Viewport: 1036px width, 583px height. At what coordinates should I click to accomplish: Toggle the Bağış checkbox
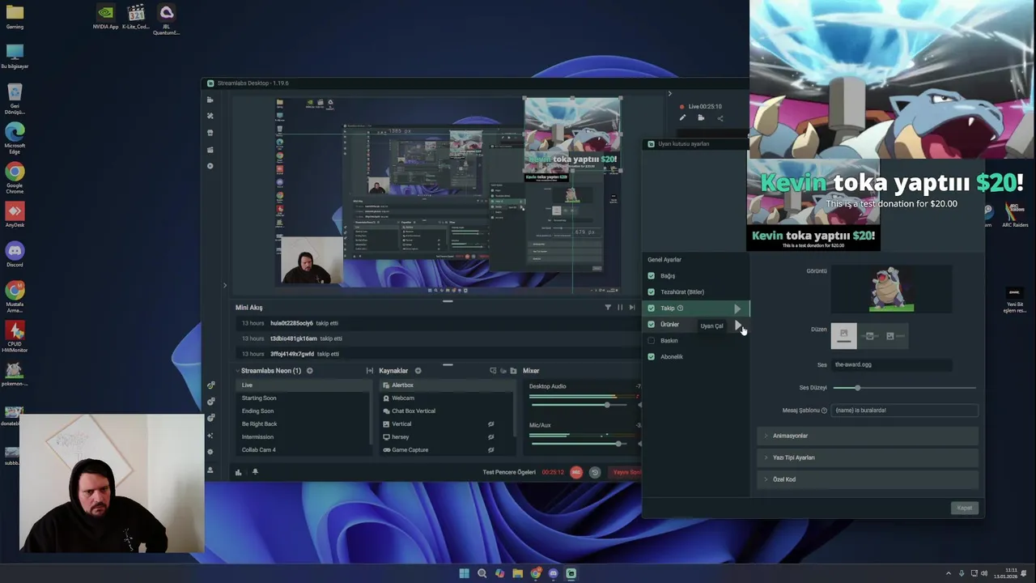pyautogui.click(x=651, y=276)
